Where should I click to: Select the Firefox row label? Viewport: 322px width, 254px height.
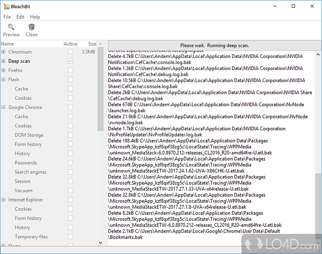coord(15,70)
